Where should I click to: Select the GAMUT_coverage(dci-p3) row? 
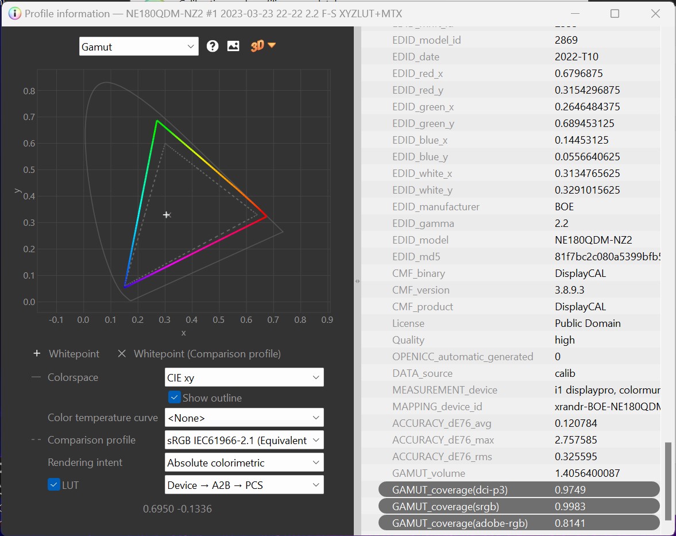(x=519, y=490)
